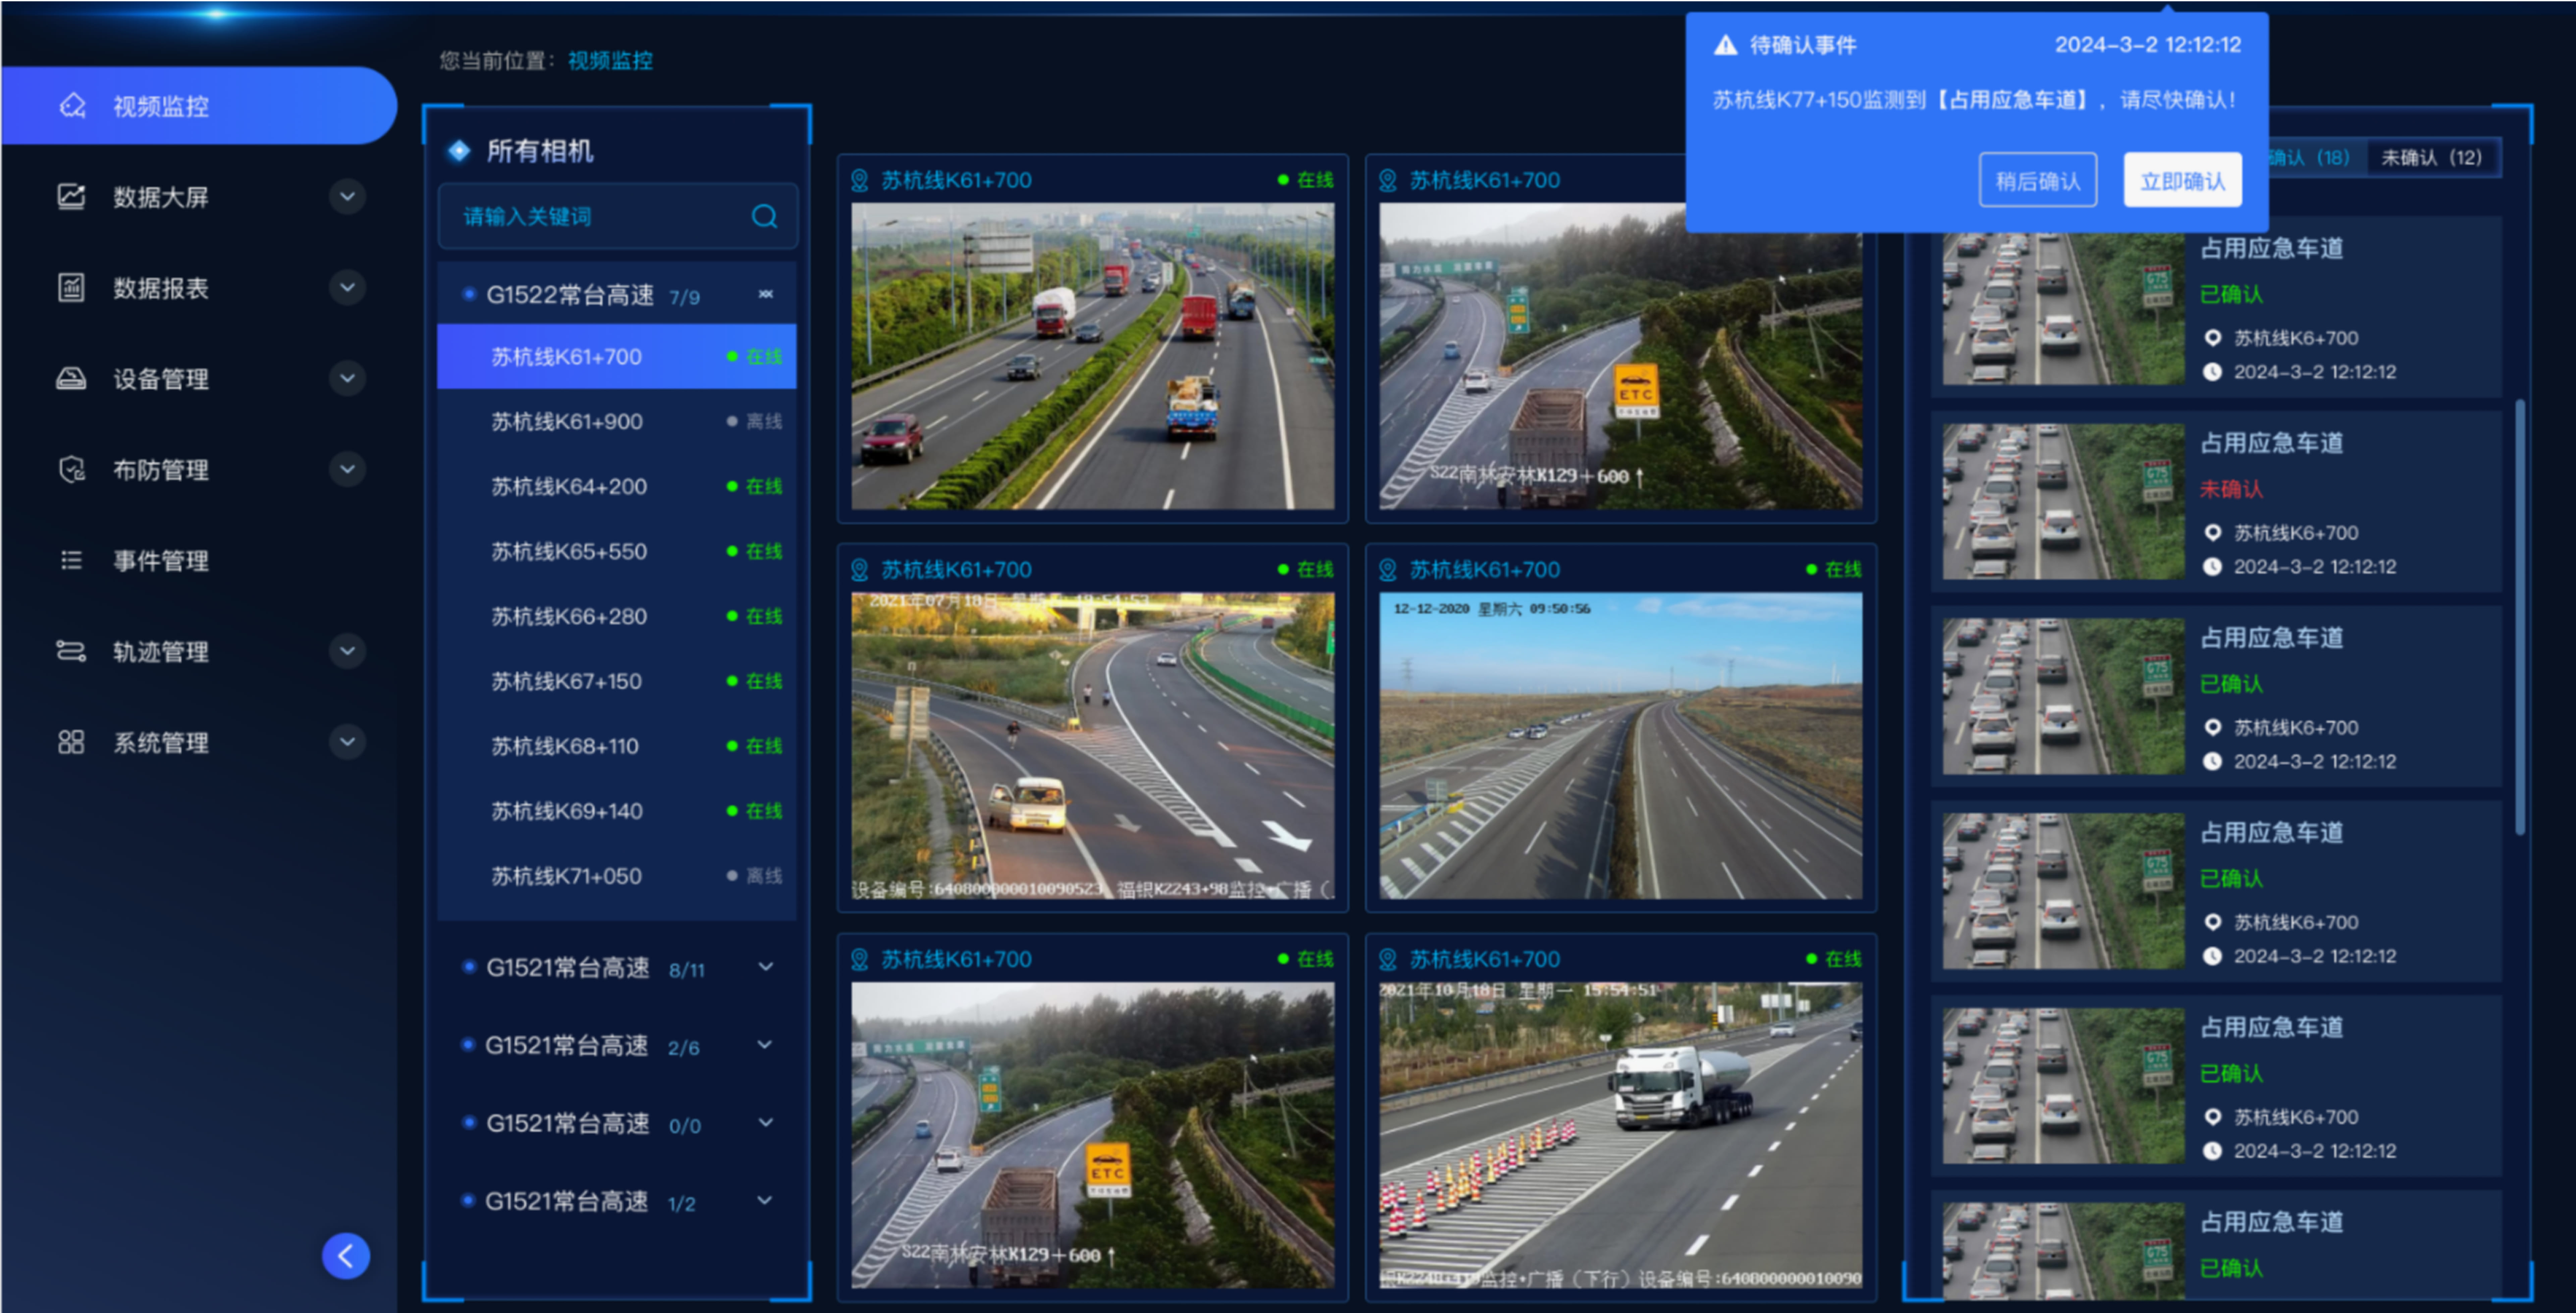Click the 事件管理 list icon

[71, 560]
